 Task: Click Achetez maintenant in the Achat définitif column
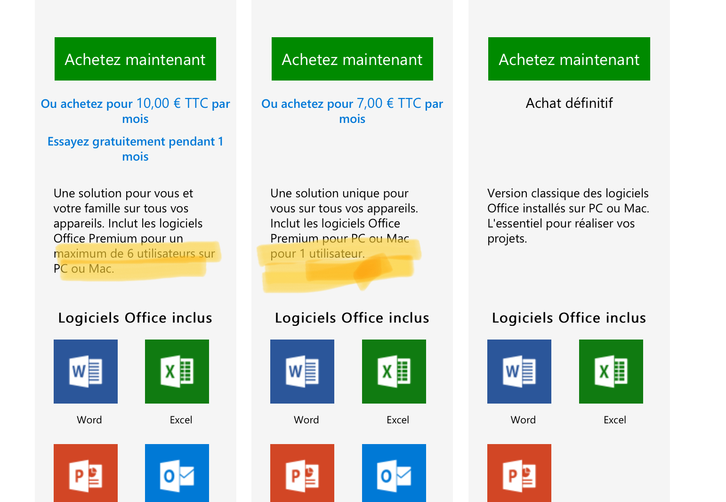point(569,59)
